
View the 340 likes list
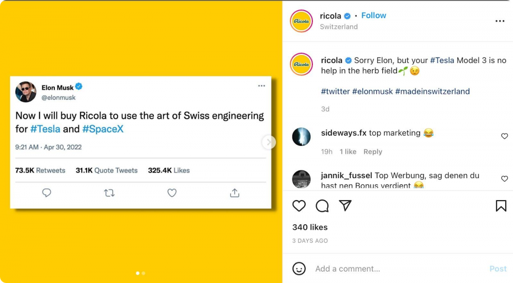310,227
